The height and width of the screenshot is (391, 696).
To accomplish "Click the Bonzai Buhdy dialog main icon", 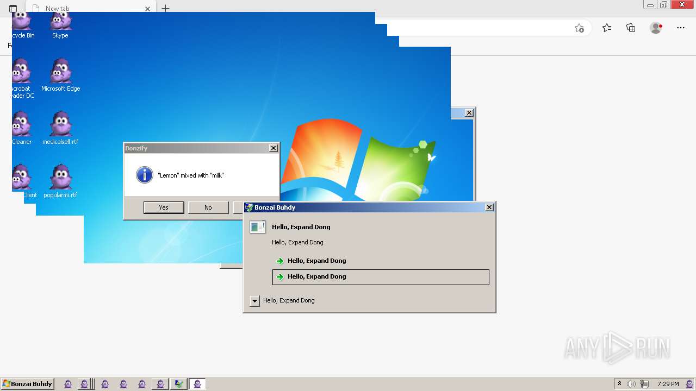I will [x=258, y=227].
